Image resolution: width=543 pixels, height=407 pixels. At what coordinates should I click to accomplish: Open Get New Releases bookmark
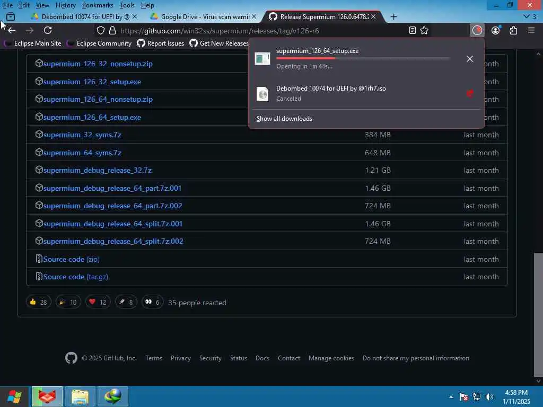(220, 43)
